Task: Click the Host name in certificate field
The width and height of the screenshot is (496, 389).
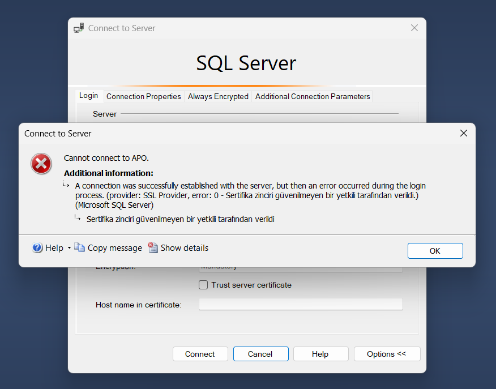Action: click(x=300, y=304)
